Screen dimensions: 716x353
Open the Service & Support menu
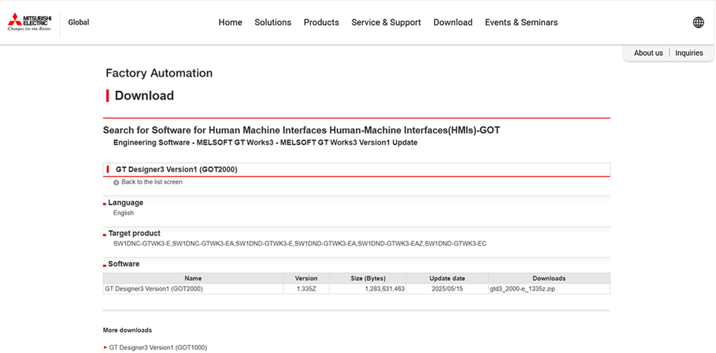386,23
